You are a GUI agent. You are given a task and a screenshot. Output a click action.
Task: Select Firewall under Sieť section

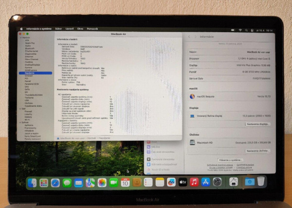tap(29, 111)
